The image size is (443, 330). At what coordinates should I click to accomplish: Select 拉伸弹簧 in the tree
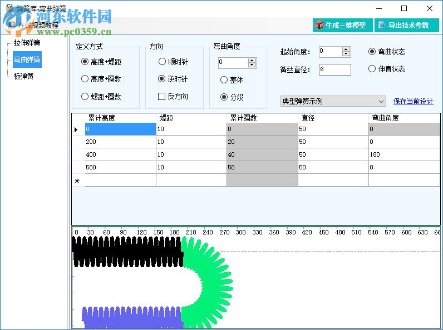pos(27,43)
